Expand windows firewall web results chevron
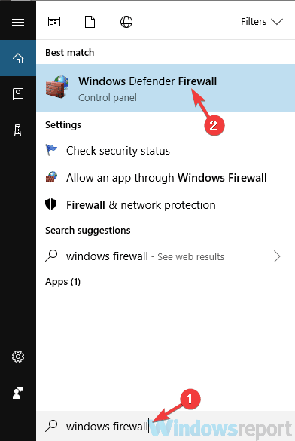 277,256
